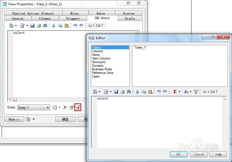Switch to the Columns tab

pyautogui.click(x=45, y=18)
